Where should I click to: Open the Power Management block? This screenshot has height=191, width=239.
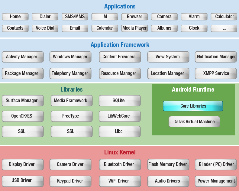click(216, 181)
